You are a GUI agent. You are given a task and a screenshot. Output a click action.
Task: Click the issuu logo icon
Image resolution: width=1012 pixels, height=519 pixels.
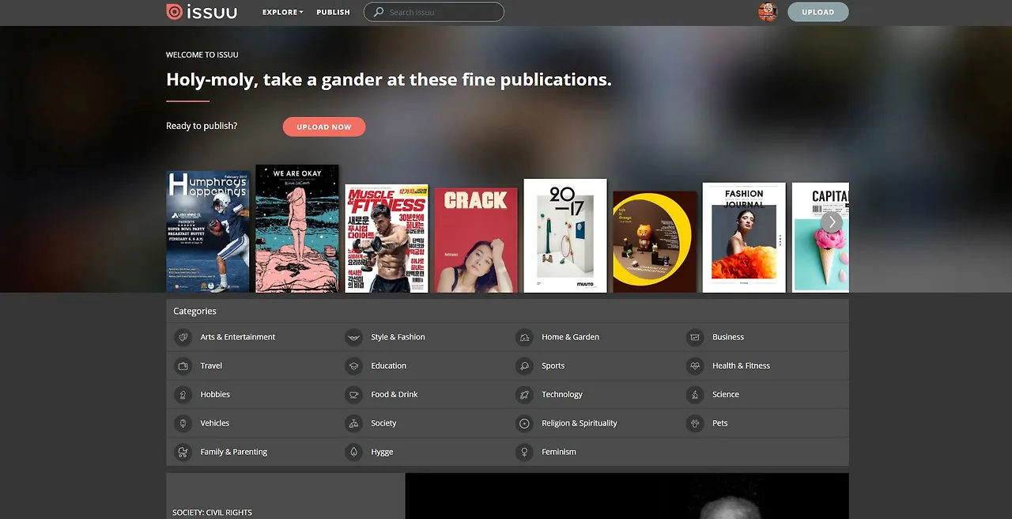[174, 12]
